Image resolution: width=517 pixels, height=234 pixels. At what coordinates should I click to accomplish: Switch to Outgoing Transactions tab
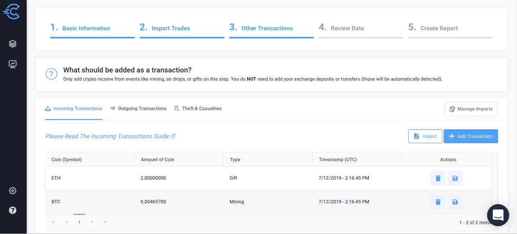coord(138,109)
